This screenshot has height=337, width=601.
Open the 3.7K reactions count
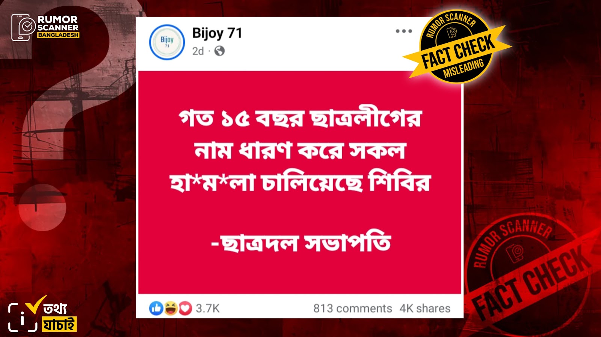208,309
